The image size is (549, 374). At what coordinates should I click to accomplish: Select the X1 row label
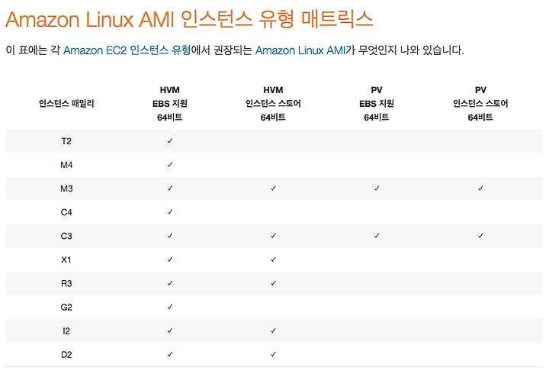(66, 260)
